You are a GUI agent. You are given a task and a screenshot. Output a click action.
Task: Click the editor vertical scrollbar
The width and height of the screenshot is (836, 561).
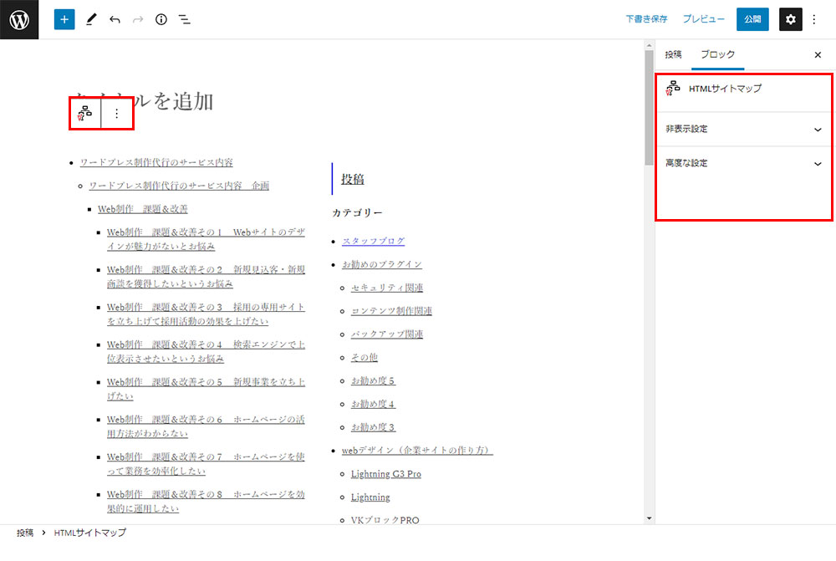click(x=649, y=109)
